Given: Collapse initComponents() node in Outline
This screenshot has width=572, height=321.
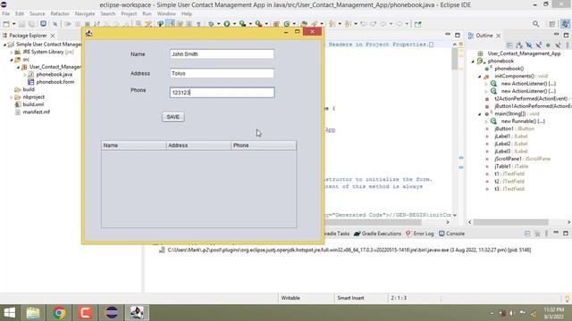Looking at the screenshot, I should pyautogui.click(x=480, y=76).
